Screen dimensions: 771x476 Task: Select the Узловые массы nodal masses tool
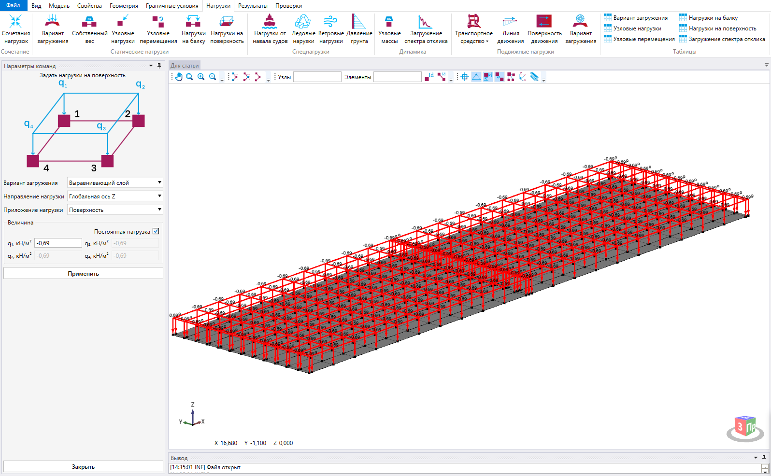pyautogui.click(x=389, y=29)
